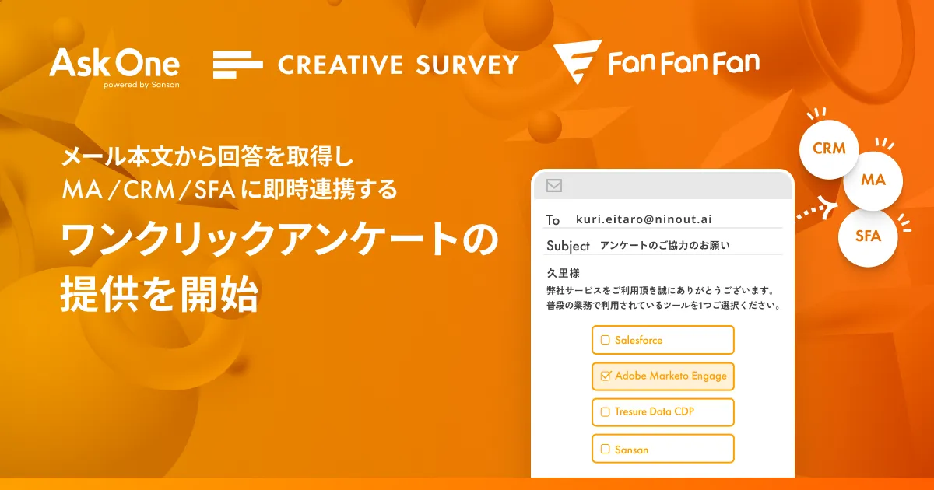Select the MA circle badge

tap(873, 180)
